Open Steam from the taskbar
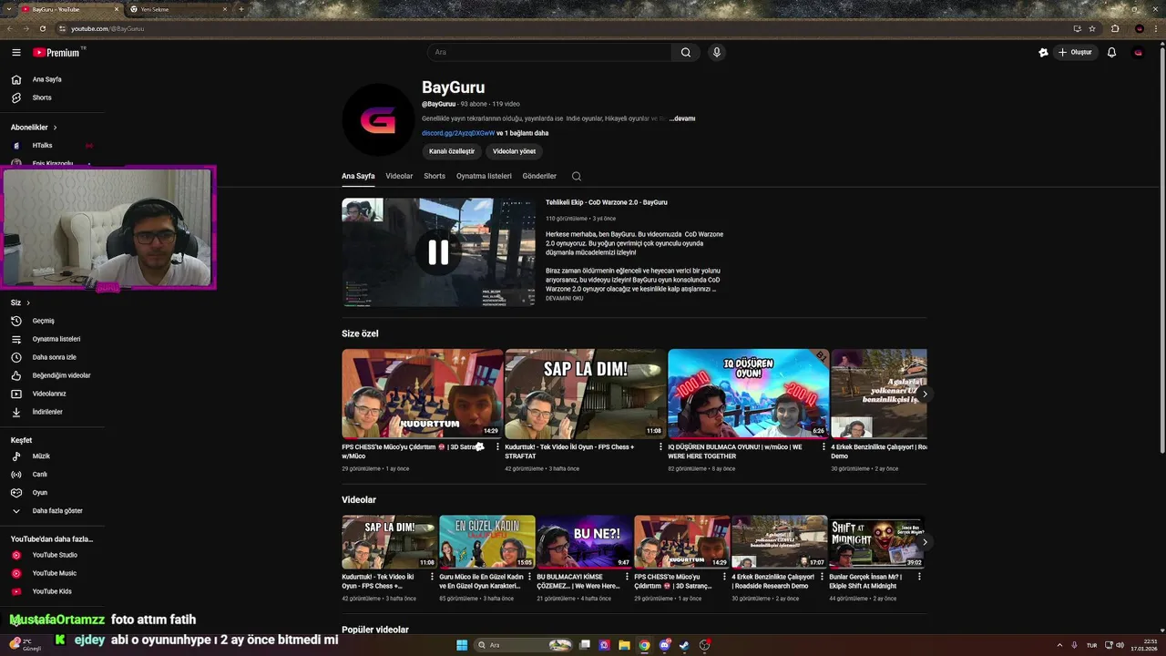Screen dimensions: 1166x656 tap(684, 645)
